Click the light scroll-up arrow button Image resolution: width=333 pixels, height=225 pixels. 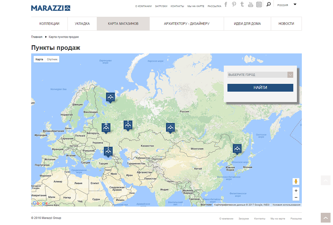click(326, 180)
